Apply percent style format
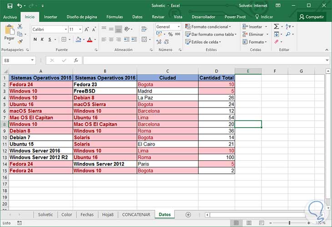 171,34
